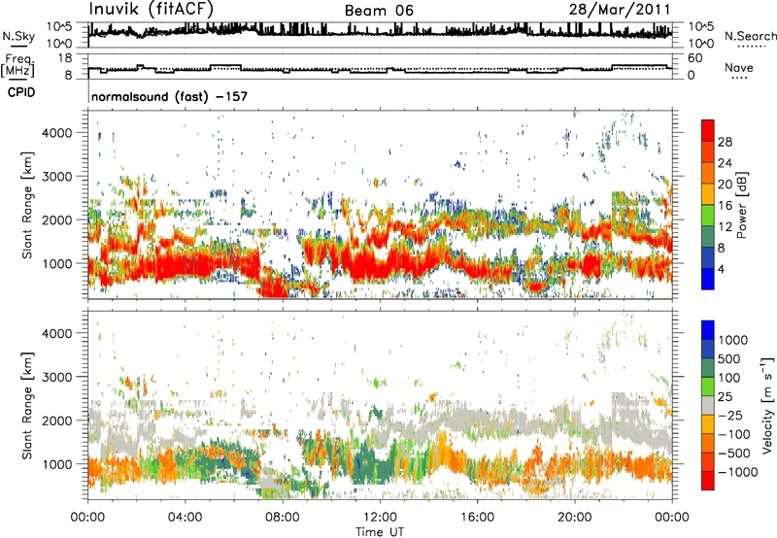This screenshot has width=777, height=538.
Task: Click the green velocity patch near 12:00
Action: click(372, 463)
